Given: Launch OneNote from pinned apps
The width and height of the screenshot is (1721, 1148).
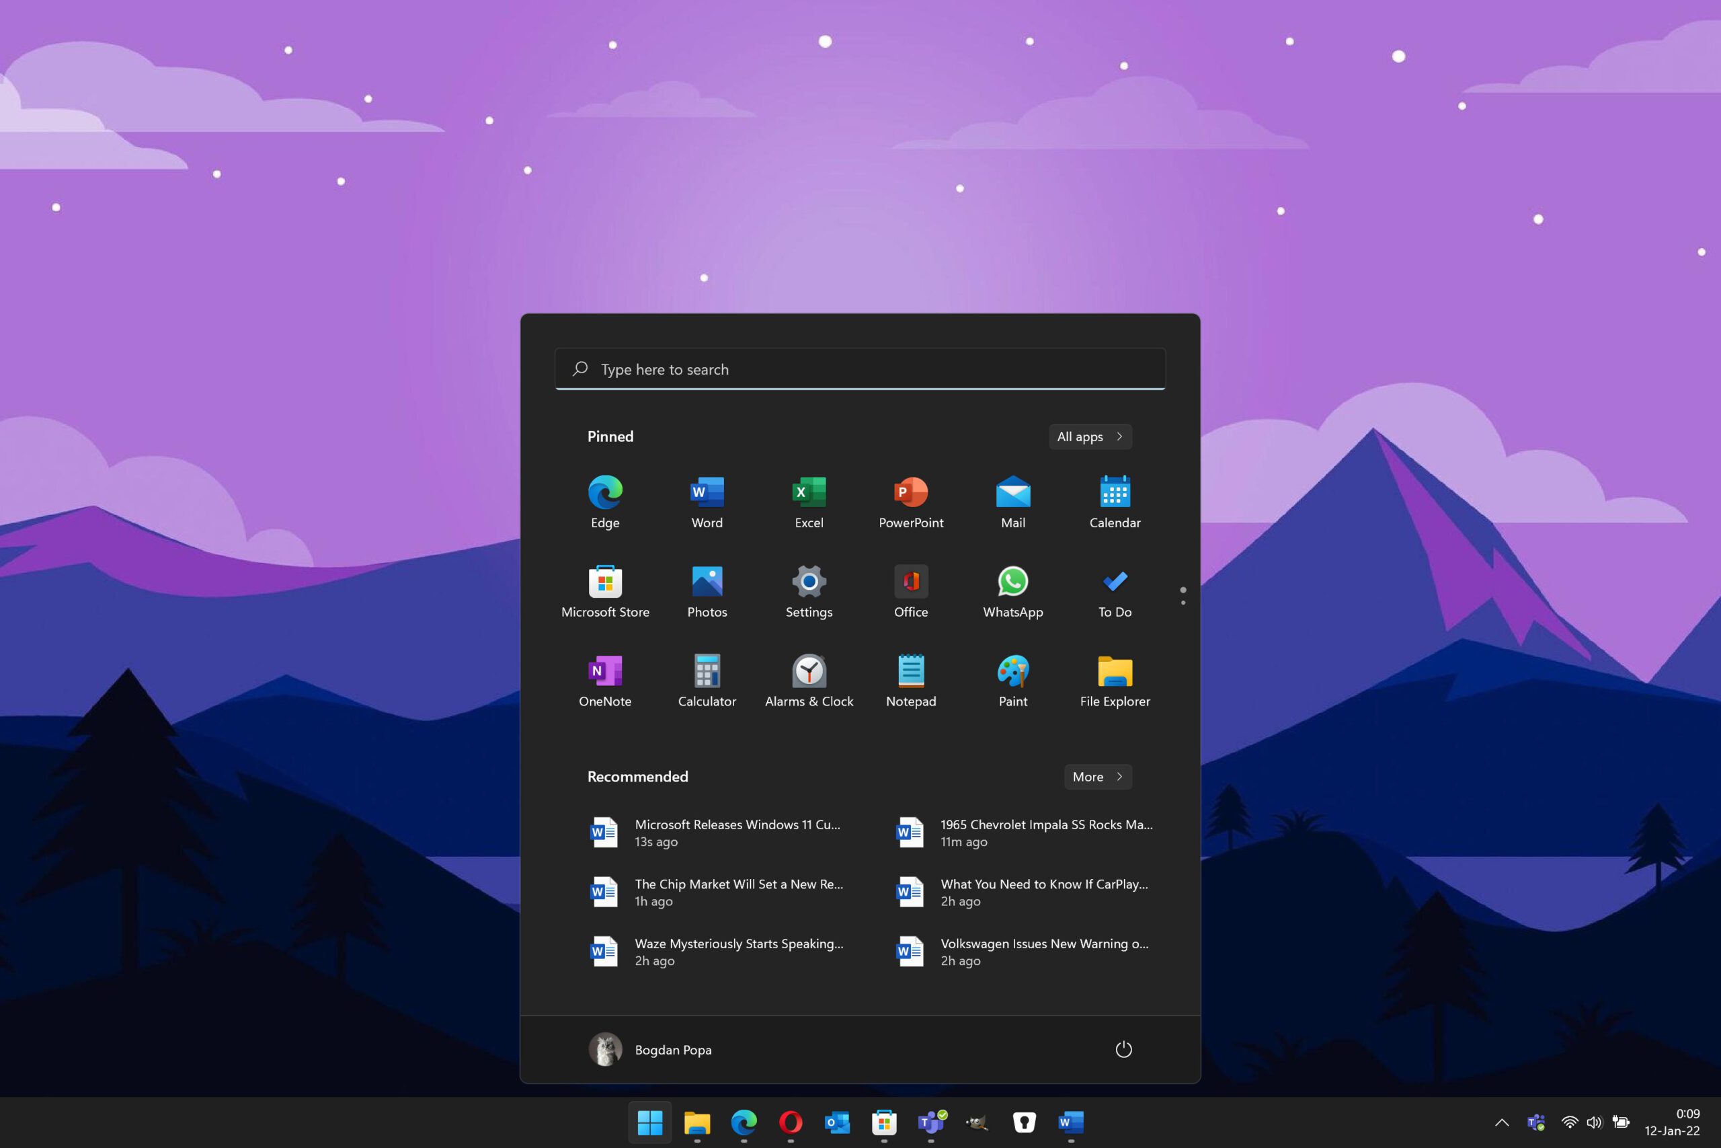Looking at the screenshot, I should pyautogui.click(x=605, y=680).
